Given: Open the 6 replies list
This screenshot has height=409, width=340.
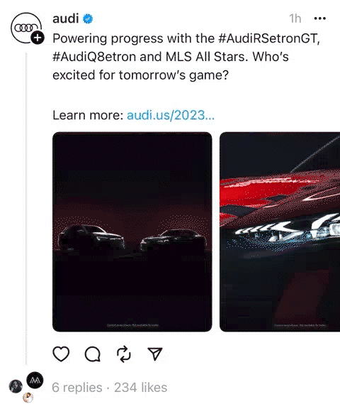Looking at the screenshot, I should (77, 388).
